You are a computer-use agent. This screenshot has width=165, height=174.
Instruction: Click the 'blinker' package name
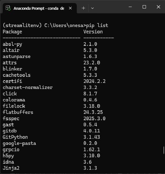click(12, 69)
